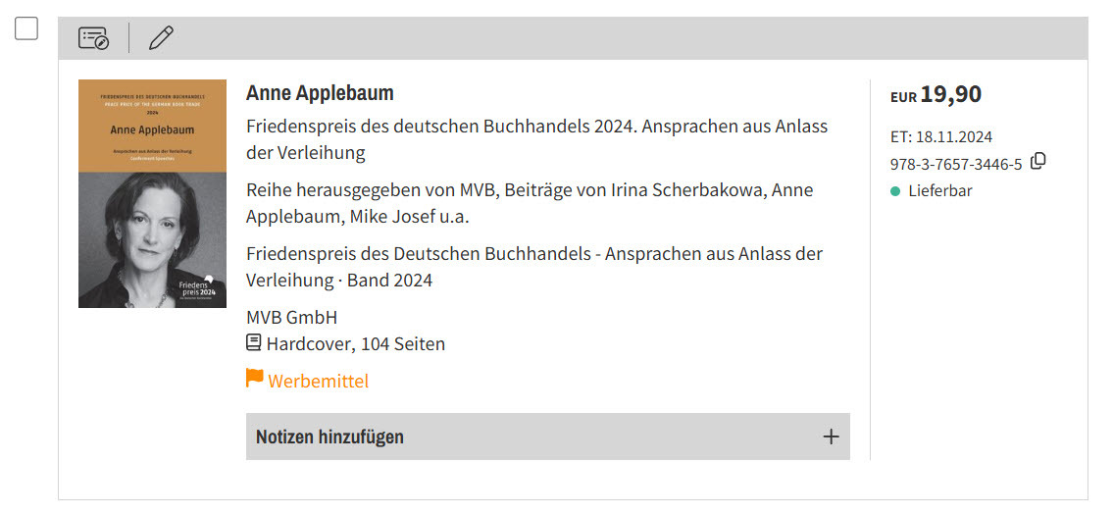The width and height of the screenshot is (1113, 515).
Task: Click the contributors line with Irina Scherbakowa
Action: (x=530, y=203)
